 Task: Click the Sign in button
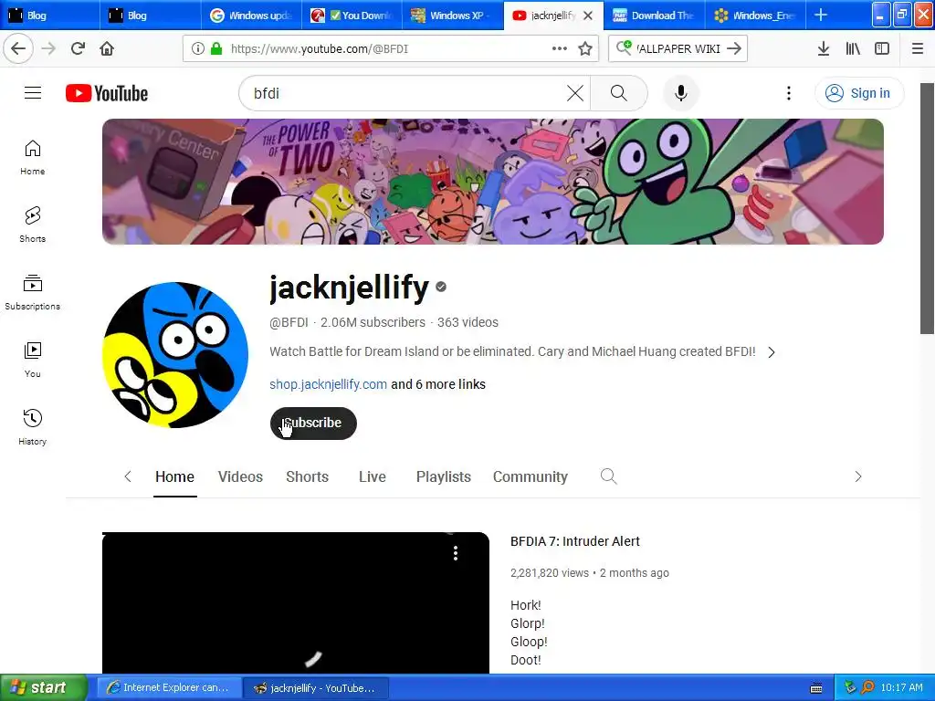(858, 93)
